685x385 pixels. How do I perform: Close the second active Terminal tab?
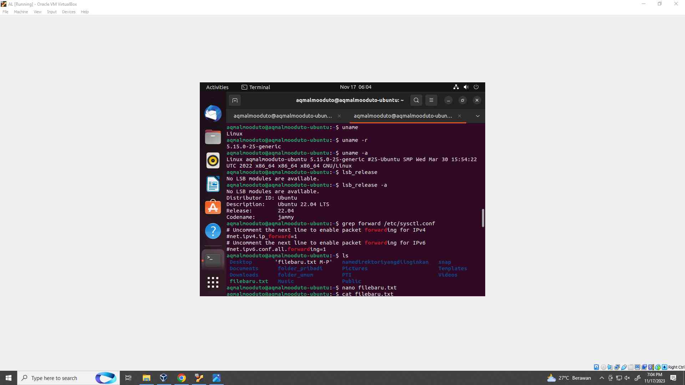click(460, 116)
